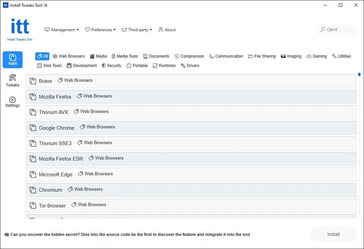The width and height of the screenshot is (364, 249).
Task: Filter by Gaming category
Action: click(317, 56)
